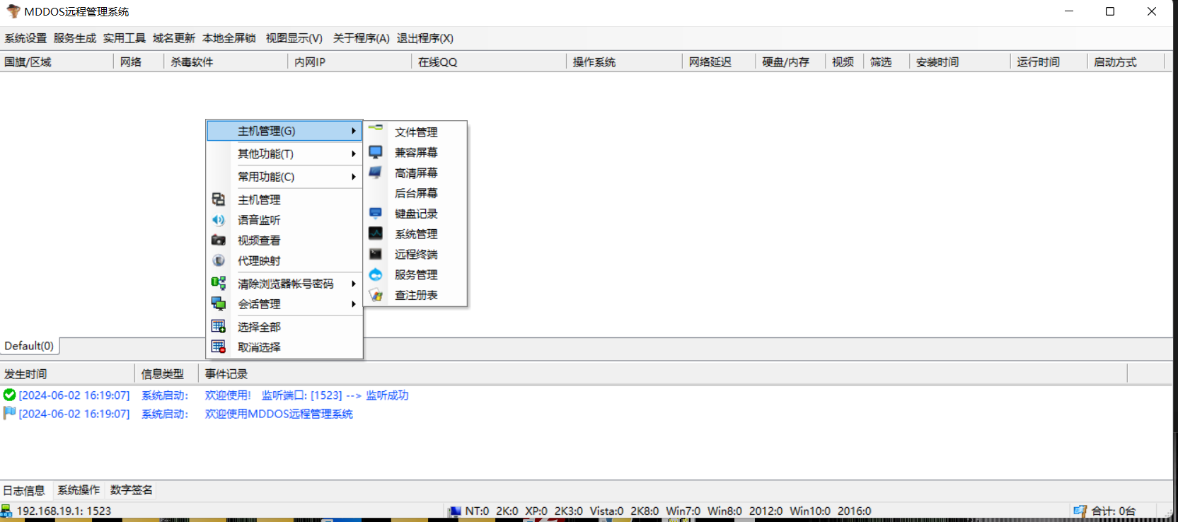Click the 安装时间 column header

(x=960, y=62)
